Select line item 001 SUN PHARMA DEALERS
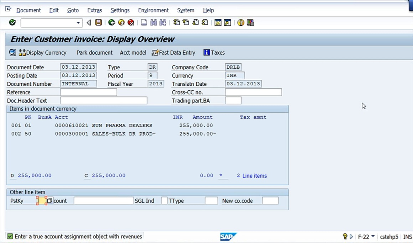Image resolution: width=413 pixels, height=243 pixels. (112, 126)
